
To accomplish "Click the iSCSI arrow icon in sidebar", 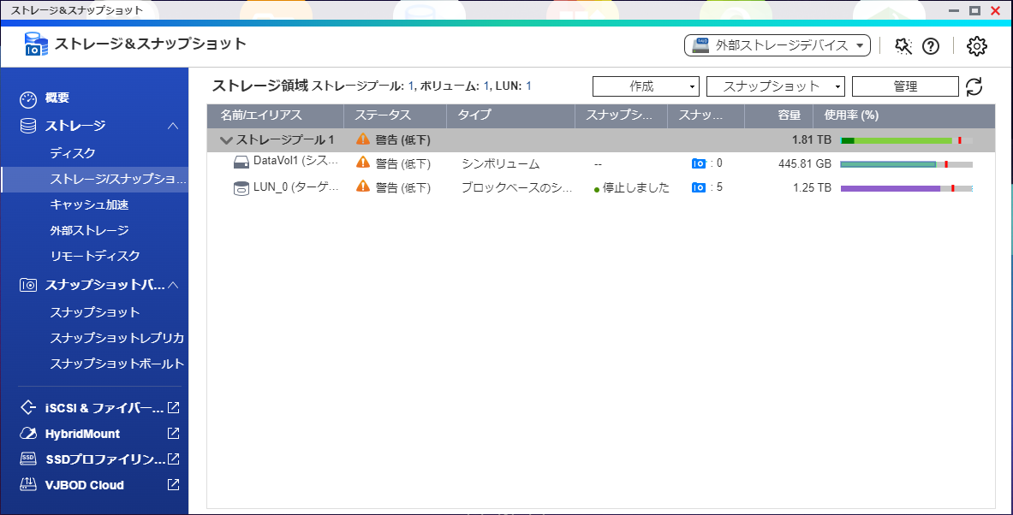I will (x=28, y=408).
